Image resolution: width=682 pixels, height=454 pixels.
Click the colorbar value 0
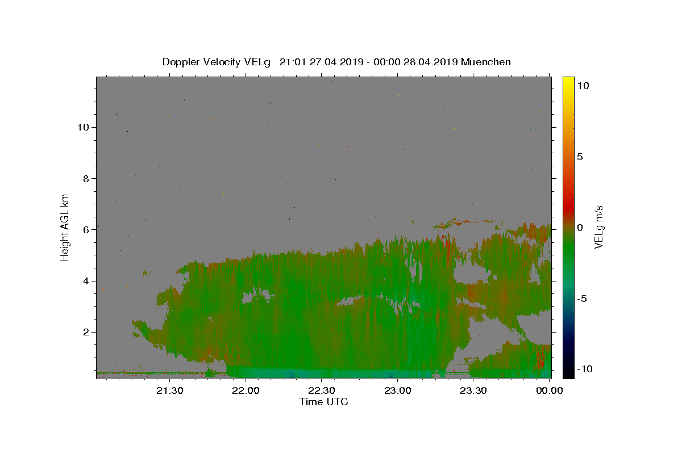(x=580, y=228)
